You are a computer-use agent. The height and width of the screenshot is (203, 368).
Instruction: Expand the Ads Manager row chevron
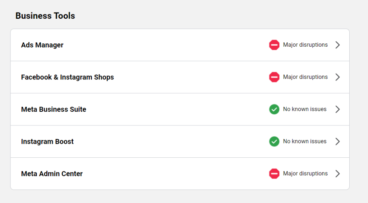[x=337, y=45]
